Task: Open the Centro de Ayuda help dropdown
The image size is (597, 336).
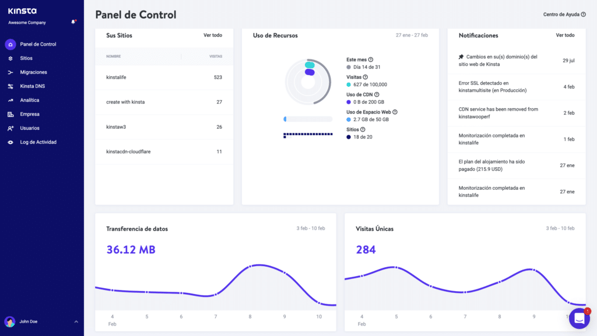Action: (x=564, y=14)
